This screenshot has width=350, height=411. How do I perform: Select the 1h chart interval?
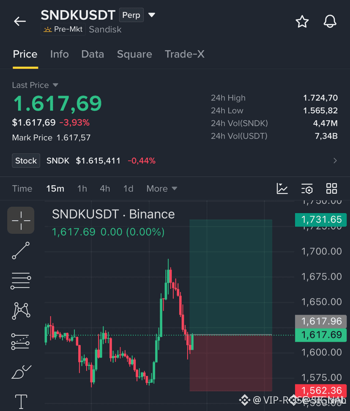[82, 189]
